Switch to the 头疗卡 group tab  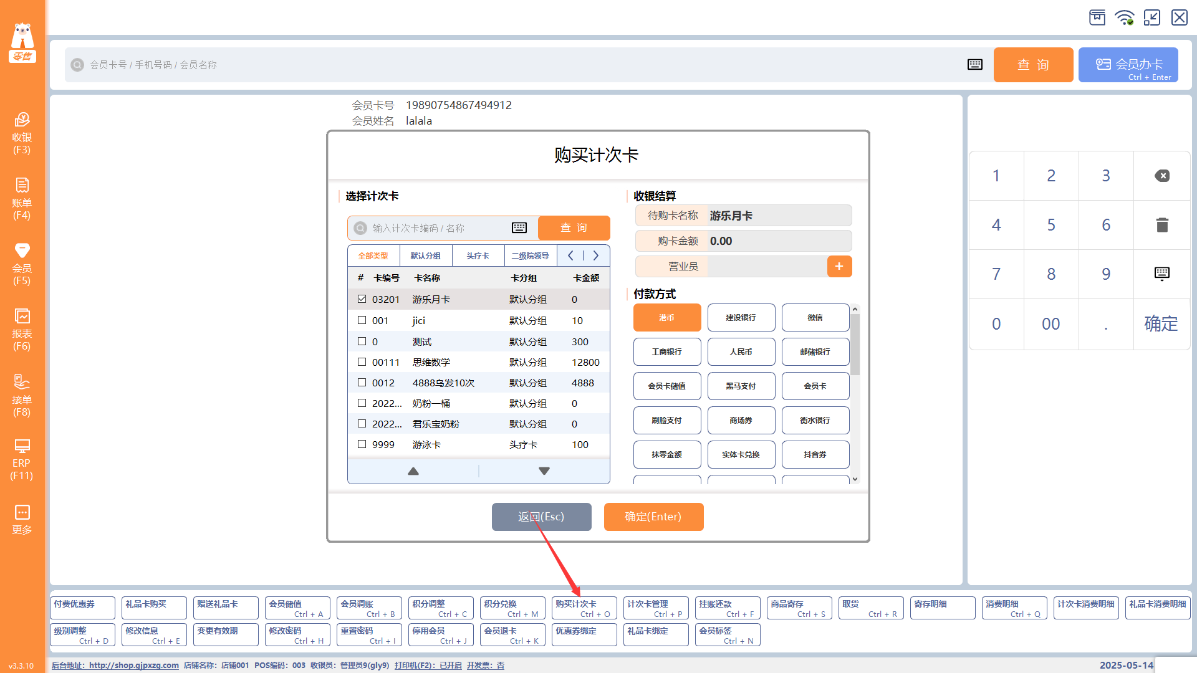478,256
